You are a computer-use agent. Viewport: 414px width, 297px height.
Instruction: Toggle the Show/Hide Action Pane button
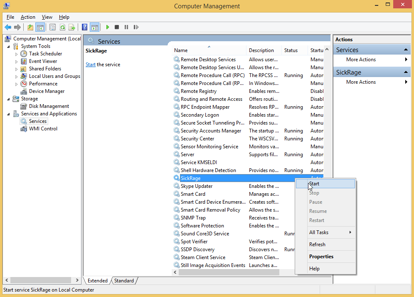(x=95, y=27)
